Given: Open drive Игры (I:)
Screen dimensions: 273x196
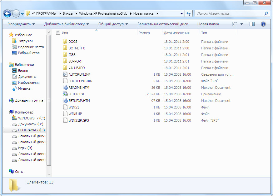Looking at the screenshot, I should (25, 148).
